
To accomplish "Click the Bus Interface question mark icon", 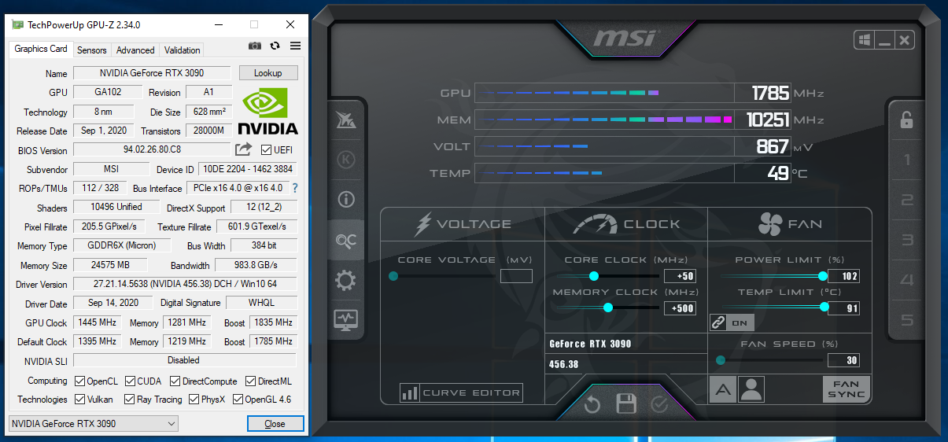I will click(295, 188).
